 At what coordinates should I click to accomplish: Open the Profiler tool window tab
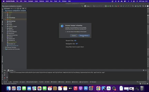(16, 82)
